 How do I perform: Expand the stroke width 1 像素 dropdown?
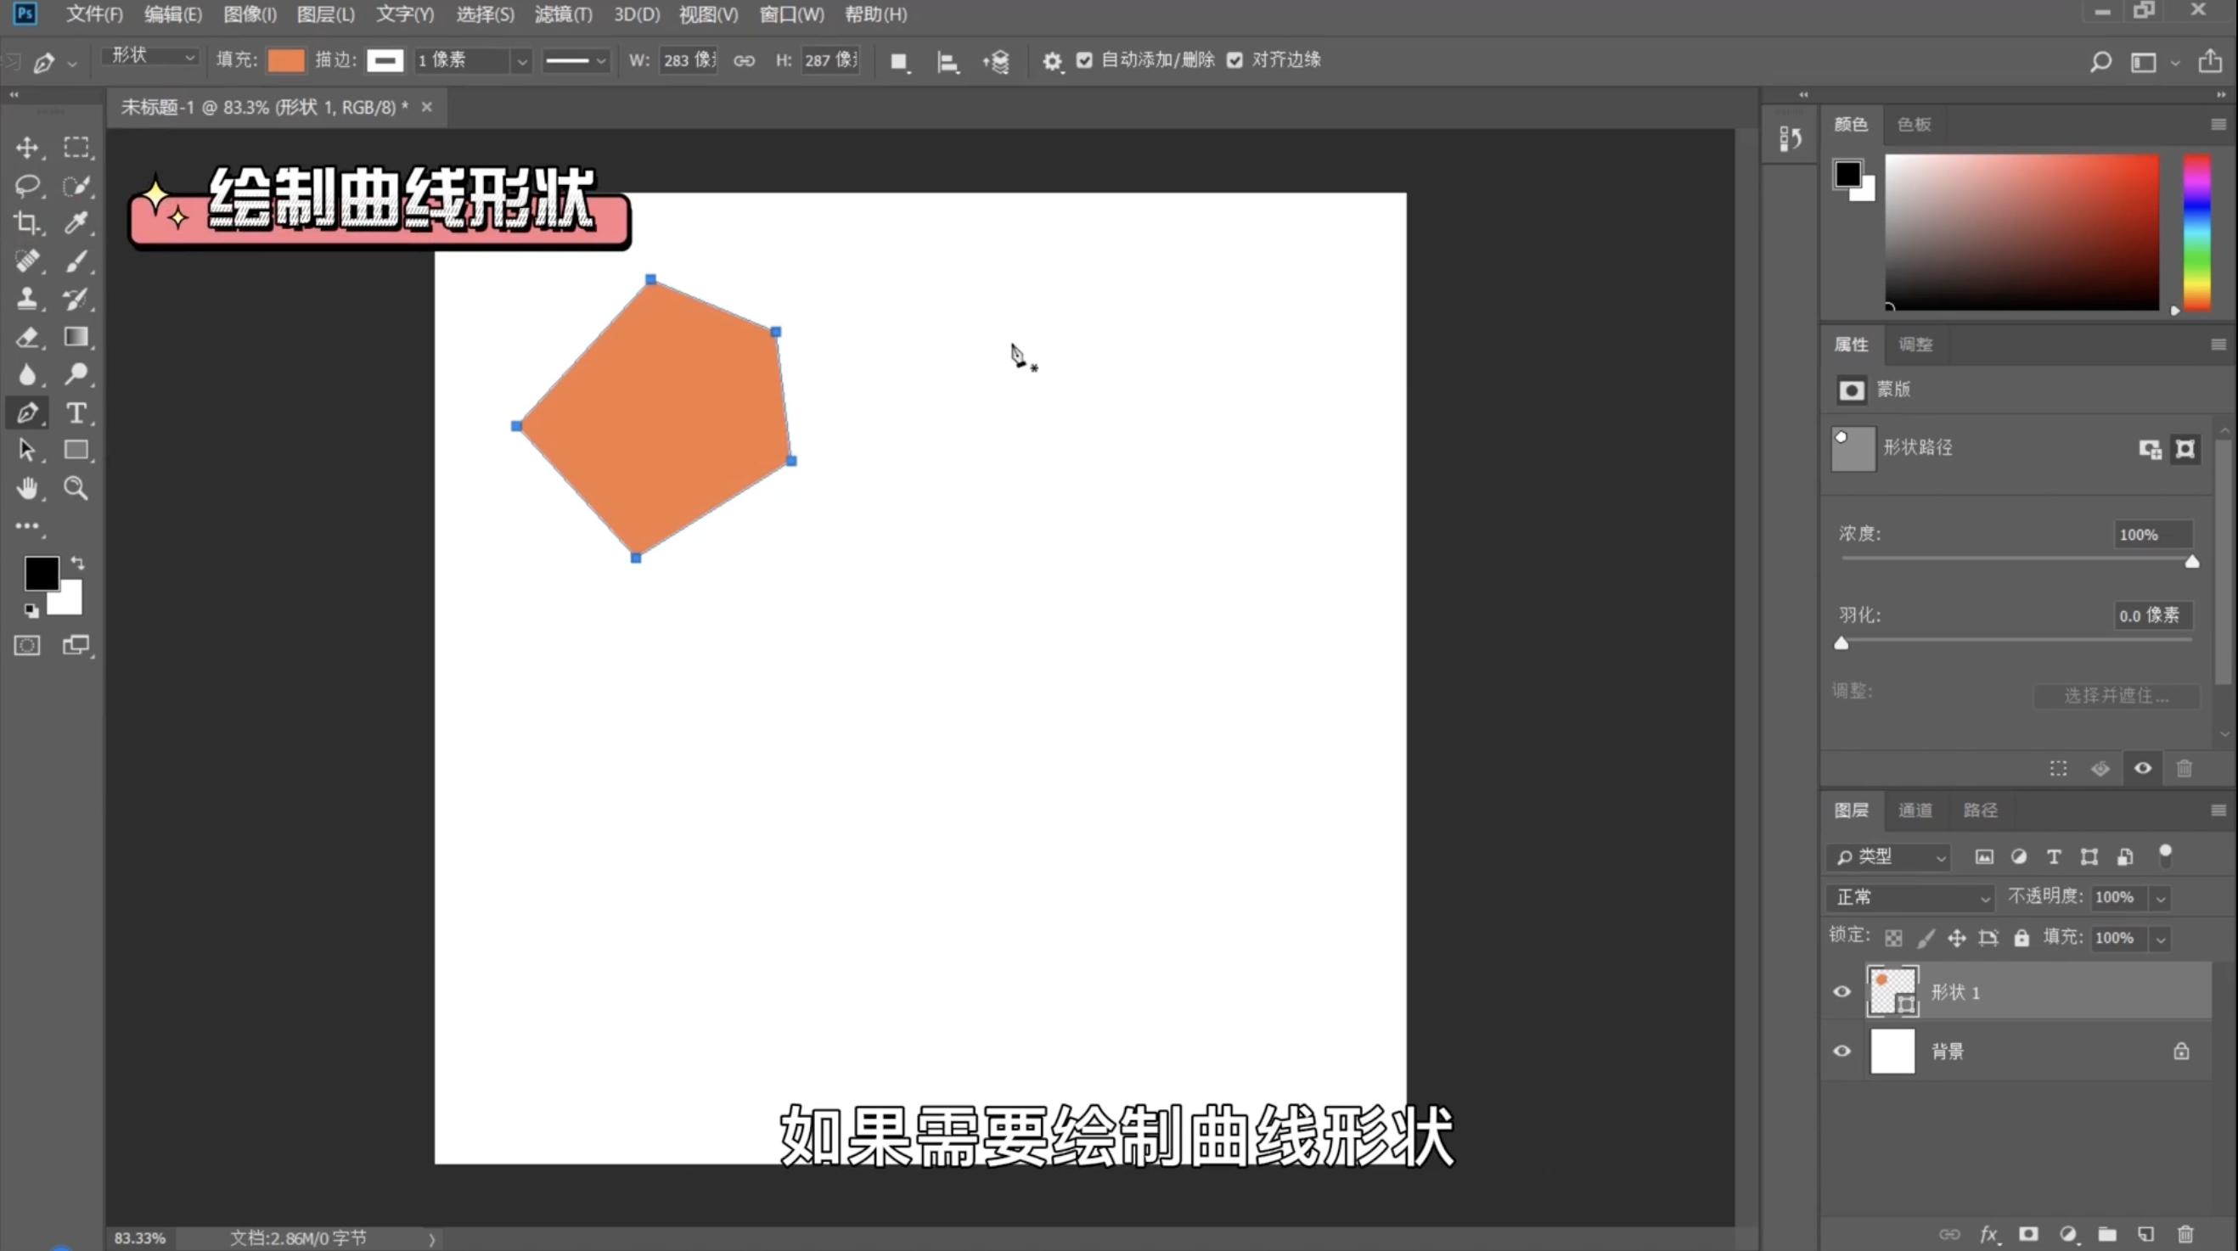click(521, 61)
